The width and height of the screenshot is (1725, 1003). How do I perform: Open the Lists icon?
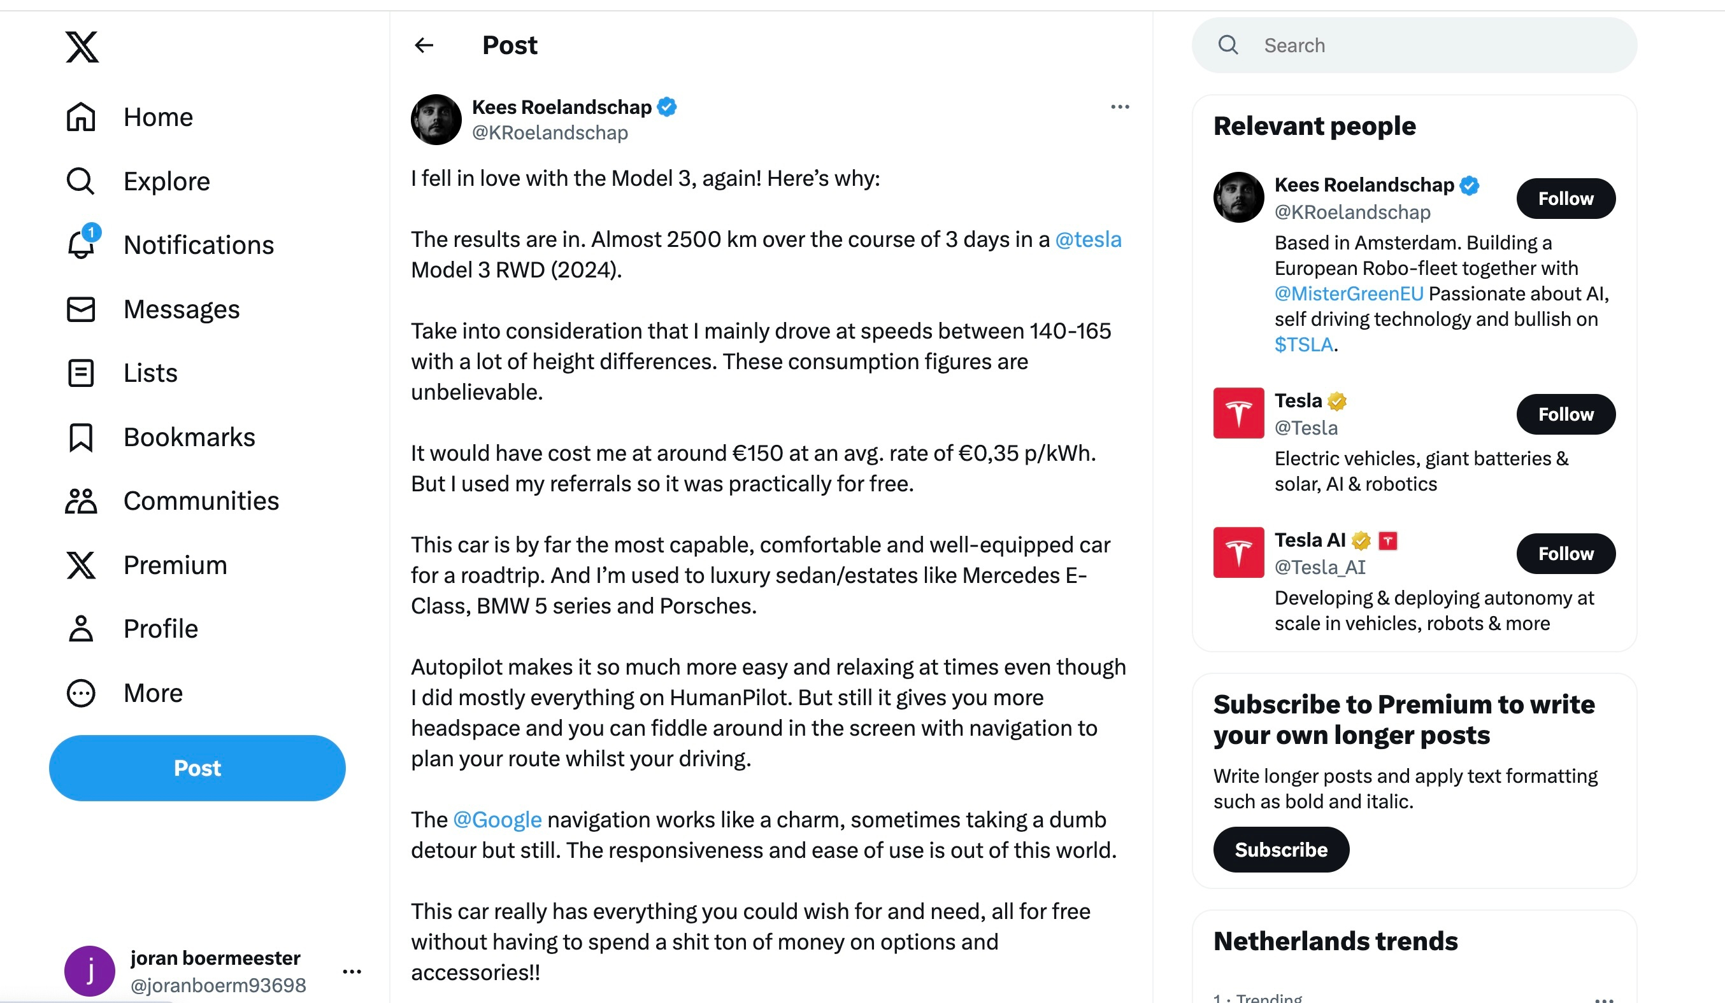[81, 374]
